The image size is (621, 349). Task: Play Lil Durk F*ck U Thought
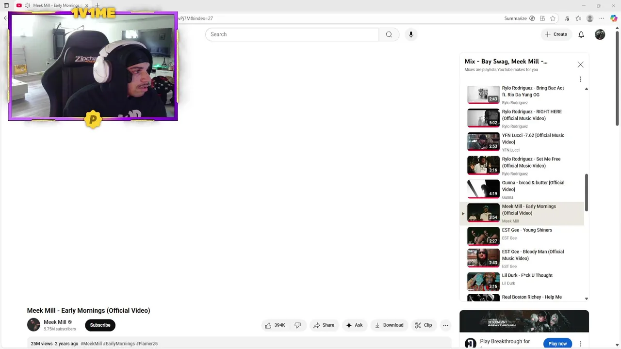tap(527, 275)
